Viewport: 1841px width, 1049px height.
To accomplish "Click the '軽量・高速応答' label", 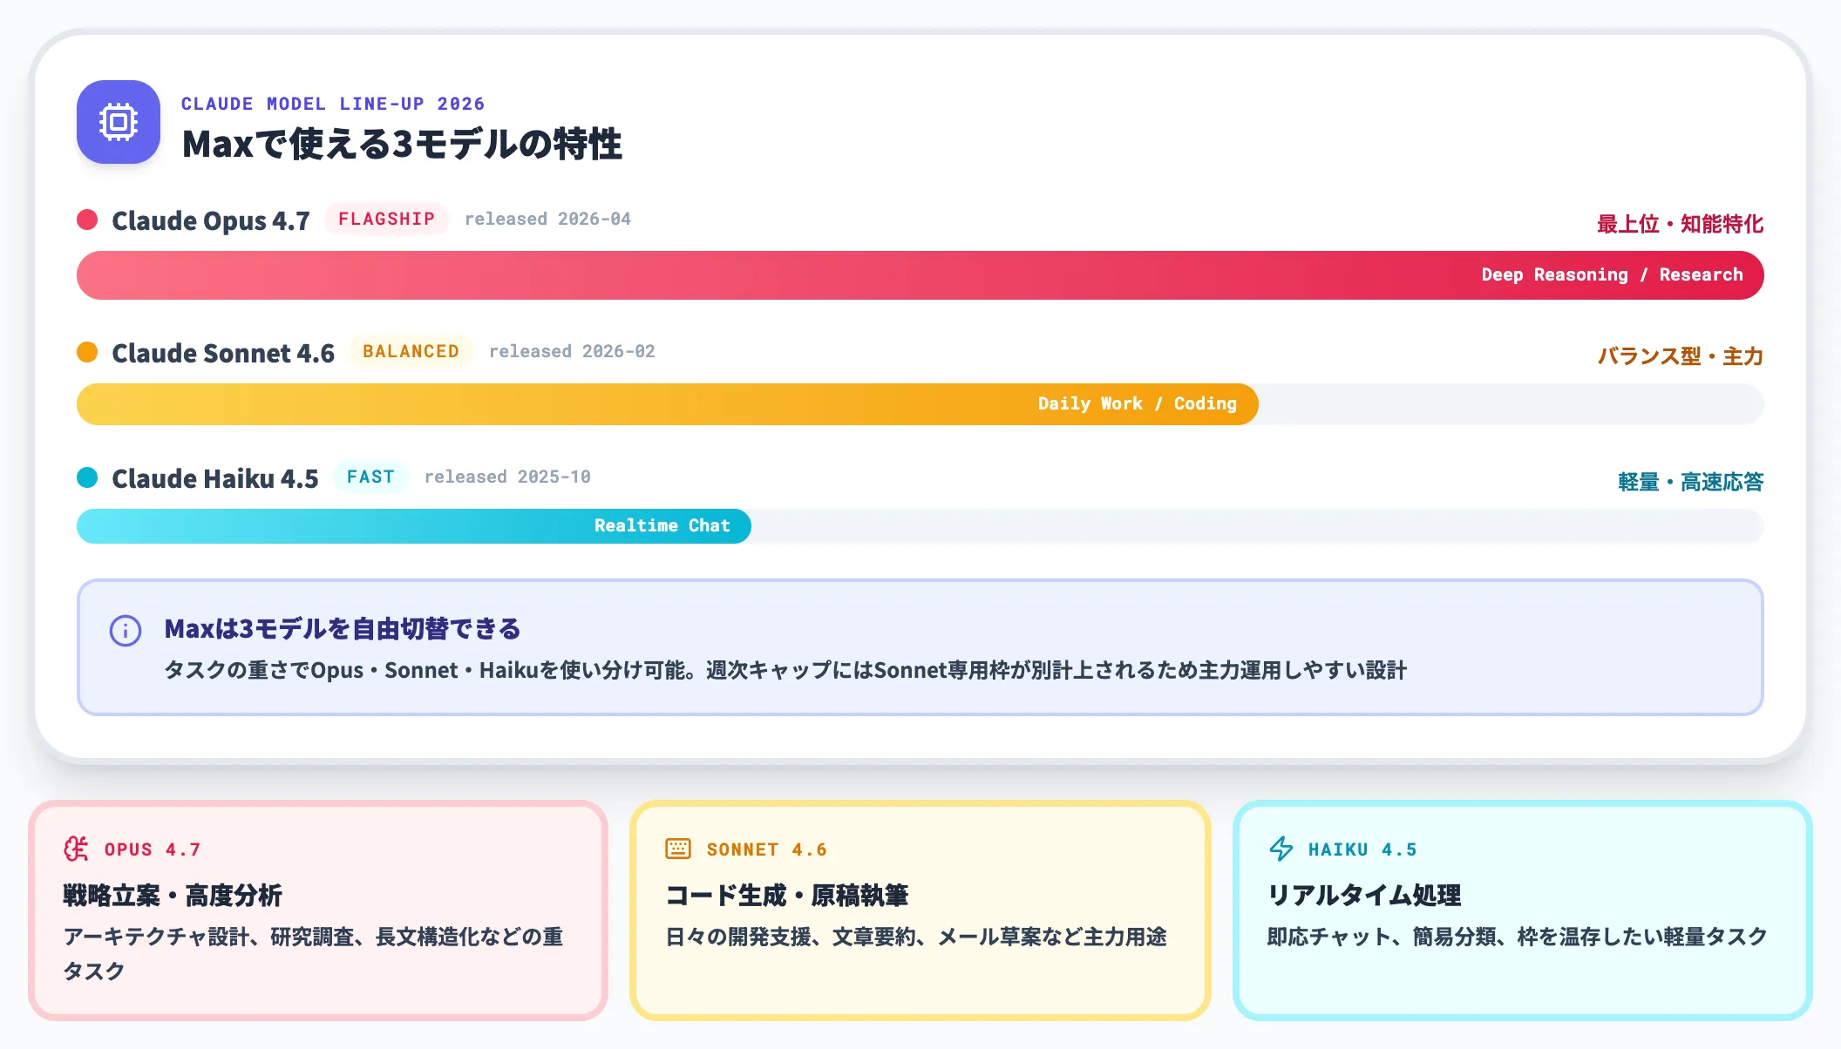I will [1691, 482].
